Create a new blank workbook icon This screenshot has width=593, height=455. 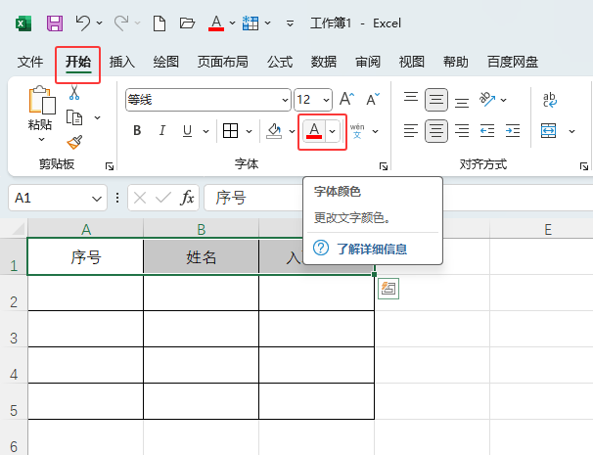tap(160, 23)
